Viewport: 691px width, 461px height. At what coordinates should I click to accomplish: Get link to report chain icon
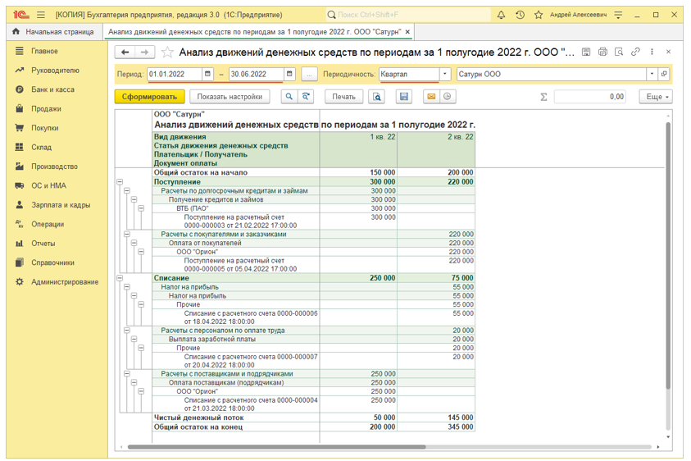[x=635, y=52]
